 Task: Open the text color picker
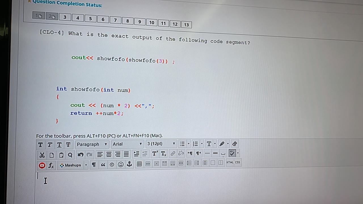[x=209, y=144]
